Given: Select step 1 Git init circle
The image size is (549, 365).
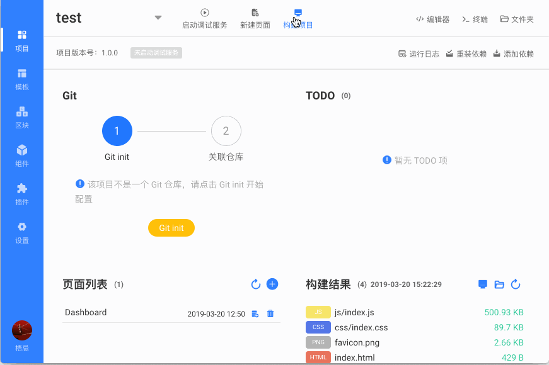Looking at the screenshot, I should click(117, 131).
